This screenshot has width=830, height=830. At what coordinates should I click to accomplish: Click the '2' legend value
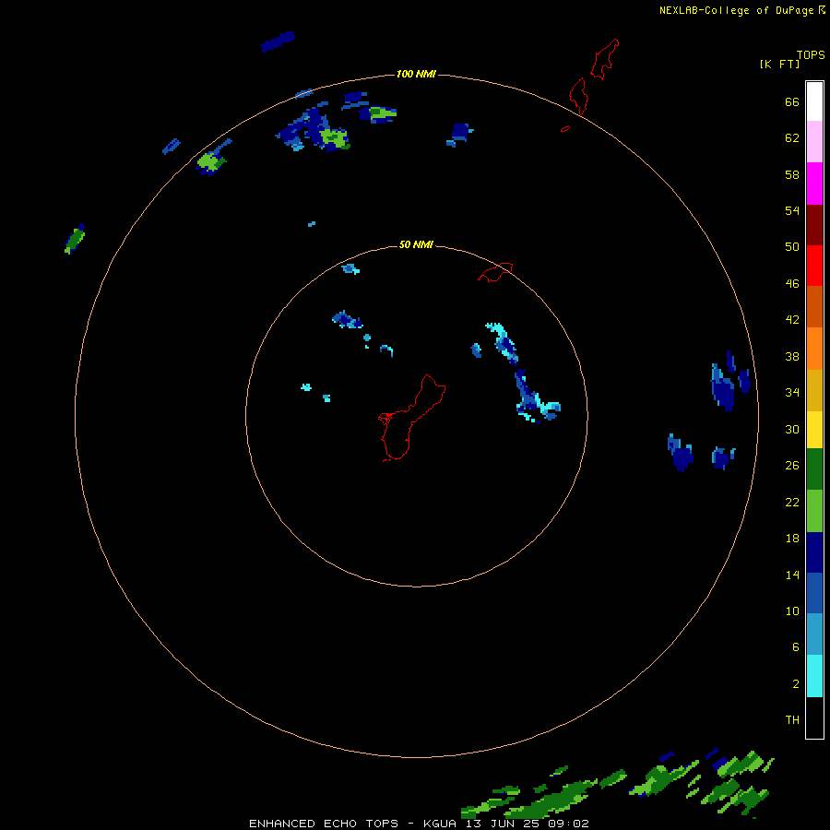tap(796, 684)
